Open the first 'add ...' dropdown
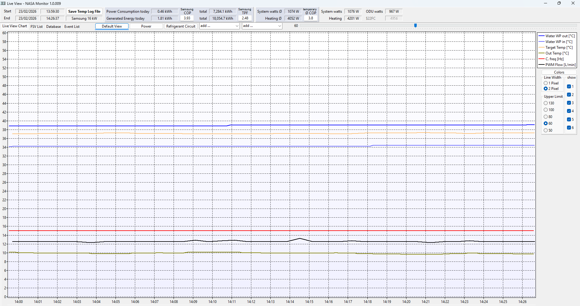580x306 pixels. coord(219,26)
